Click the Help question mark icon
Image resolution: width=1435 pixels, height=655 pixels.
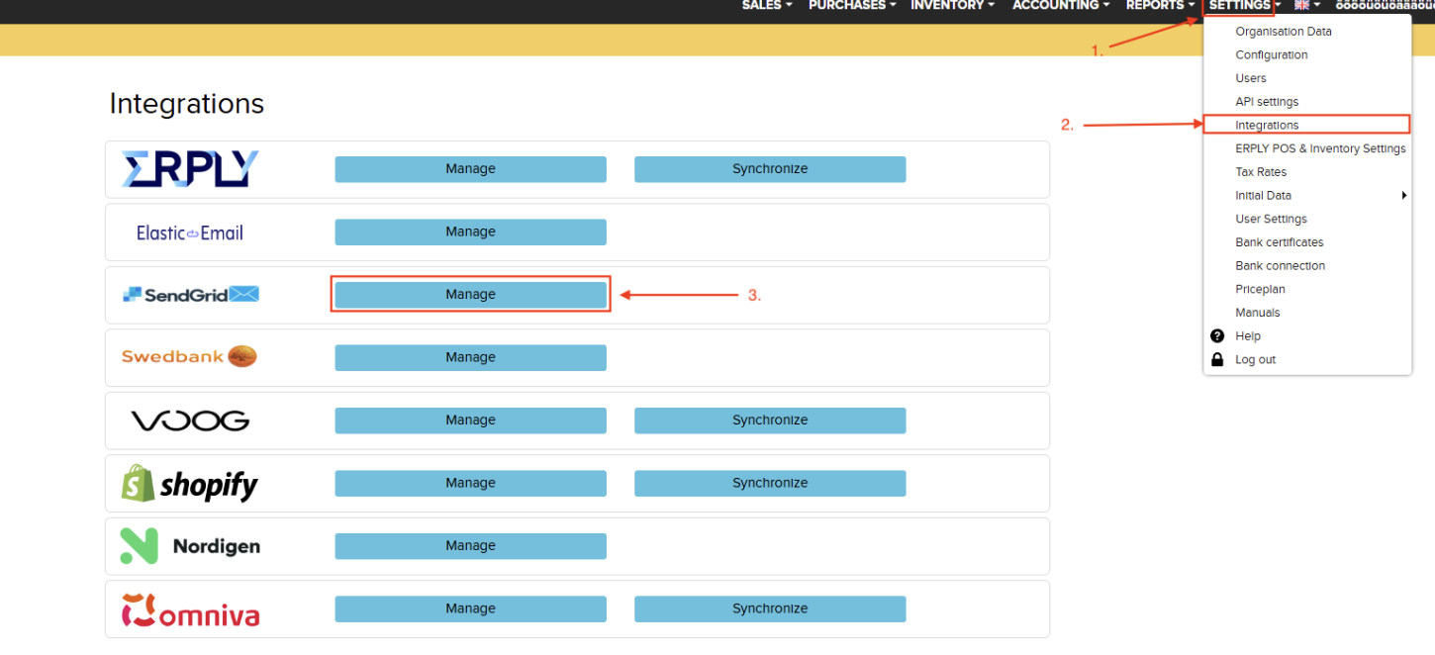1217,336
